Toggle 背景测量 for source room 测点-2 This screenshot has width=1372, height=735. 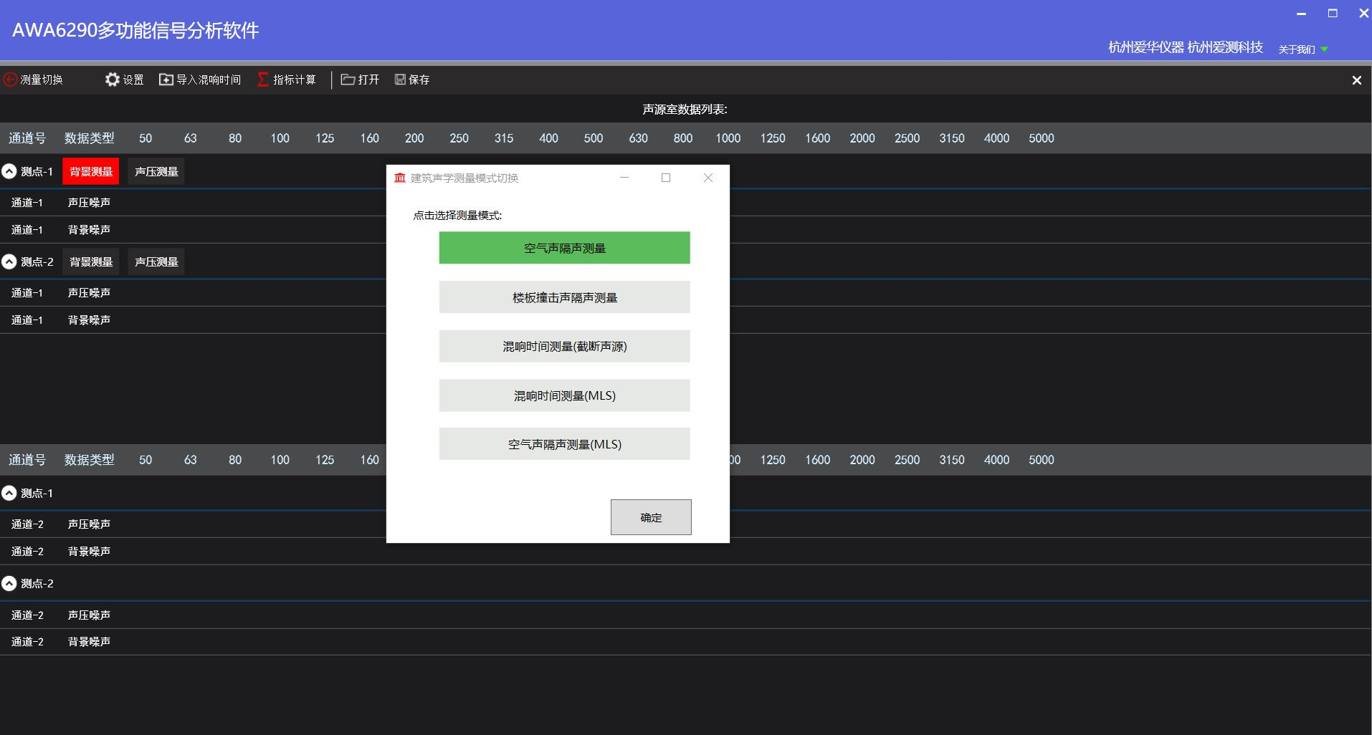point(91,261)
